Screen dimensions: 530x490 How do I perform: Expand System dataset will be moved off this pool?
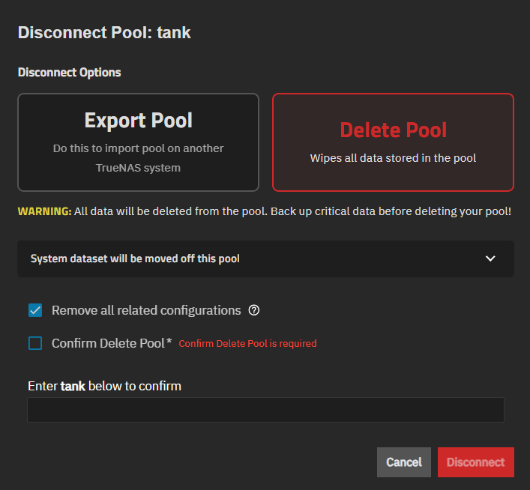coord(135,258)
